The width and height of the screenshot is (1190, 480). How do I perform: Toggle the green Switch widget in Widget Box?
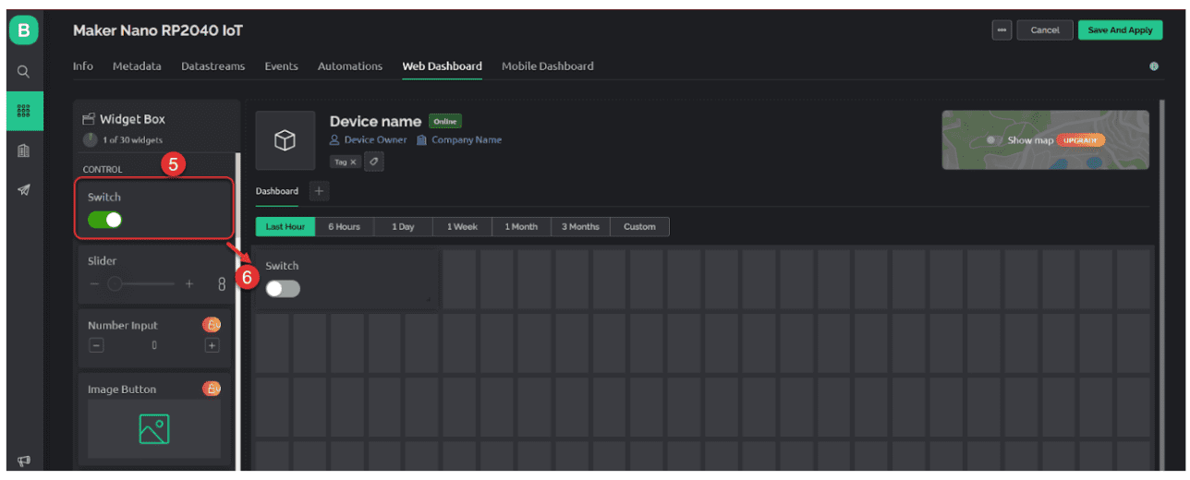click(x=105, y=220)
